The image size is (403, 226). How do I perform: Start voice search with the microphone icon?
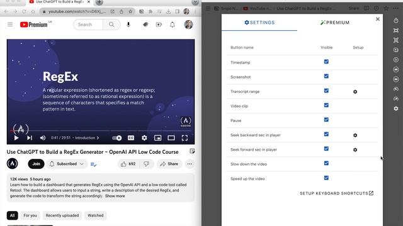[128, 24]
